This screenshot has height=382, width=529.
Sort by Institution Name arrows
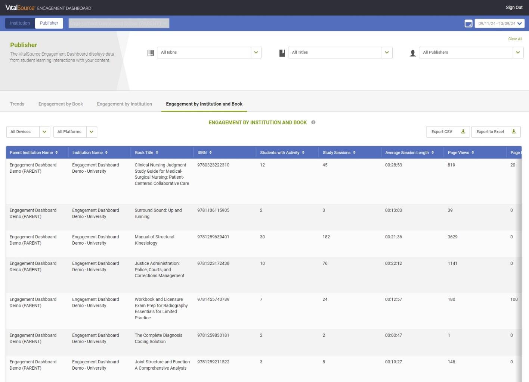(106, 153)
